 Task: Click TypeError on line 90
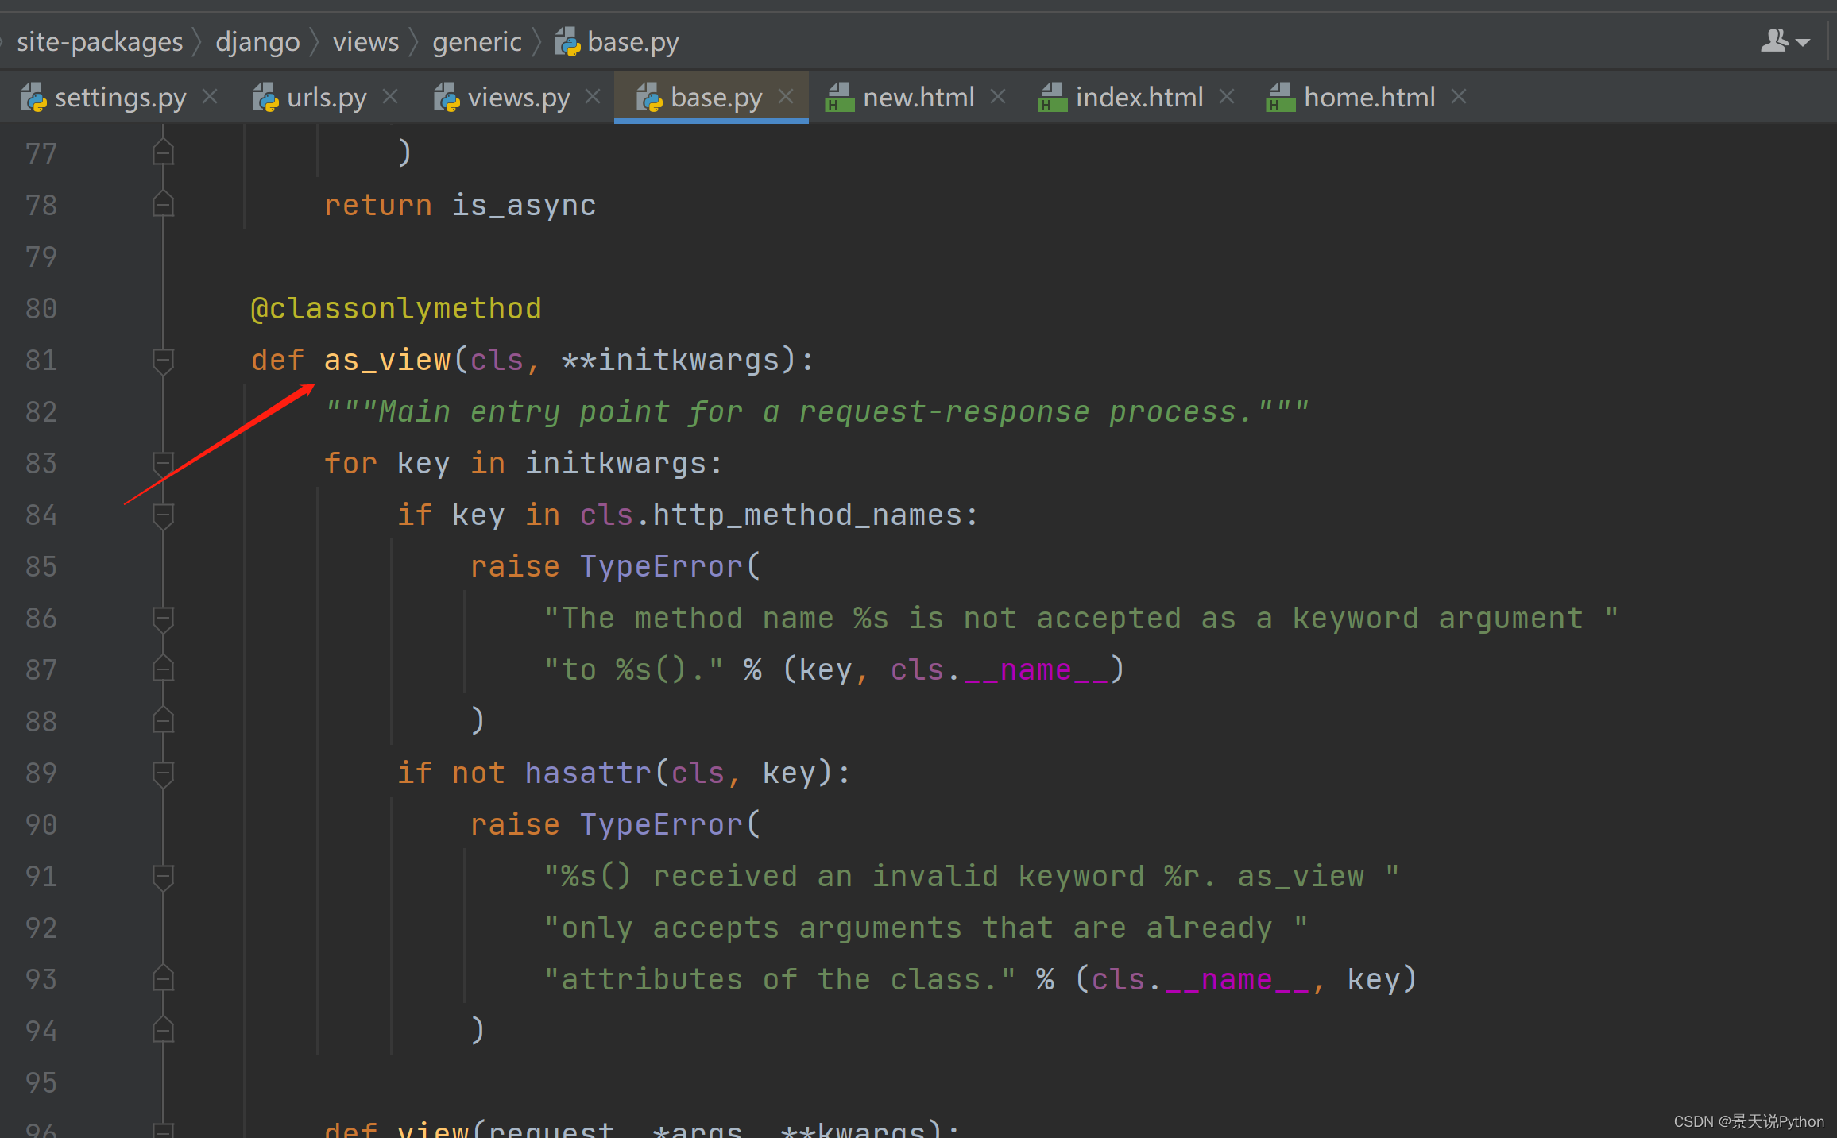tap(661, 825)
